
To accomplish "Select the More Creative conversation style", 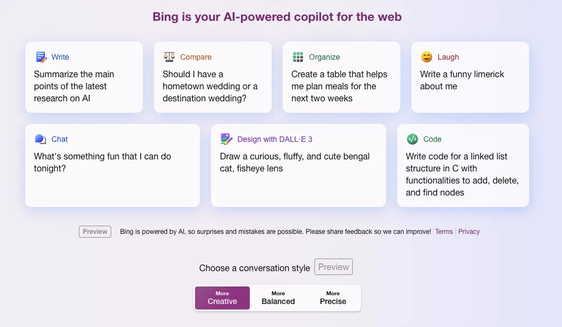I will pos(222,298).
